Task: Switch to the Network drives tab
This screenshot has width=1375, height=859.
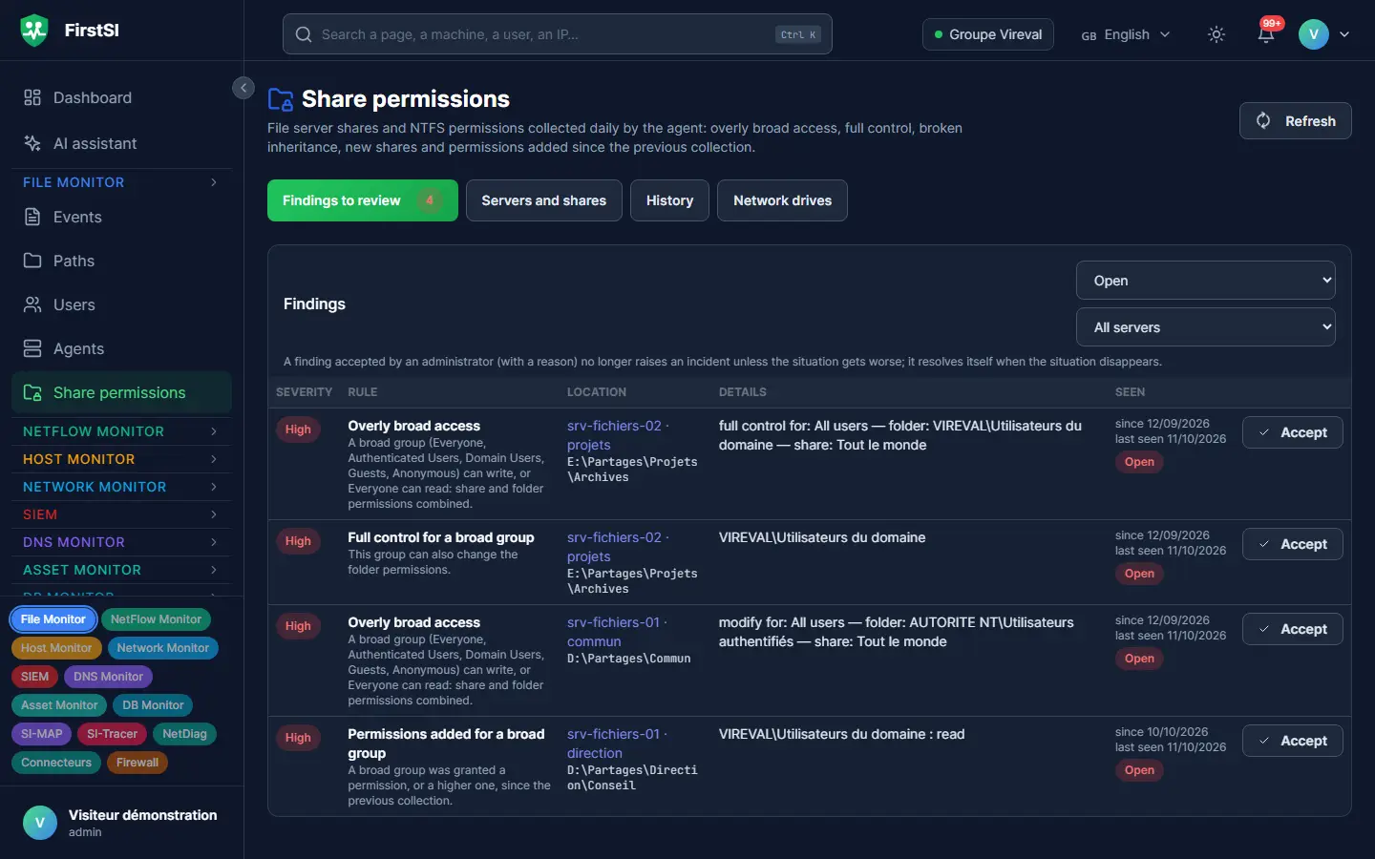Action: coord(782,200)
